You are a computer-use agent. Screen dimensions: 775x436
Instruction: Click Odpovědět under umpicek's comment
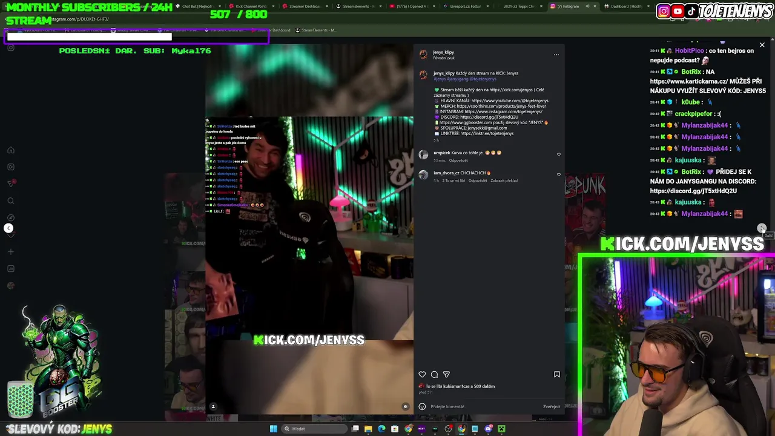coord(458,160)
